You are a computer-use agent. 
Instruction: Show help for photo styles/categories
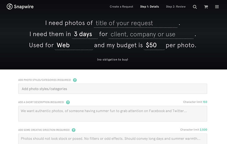tap(75, 80)
